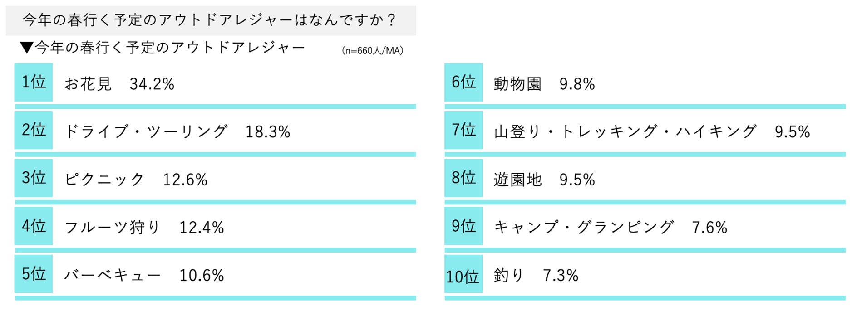This screenshot has height=311, width=857.
Task: Select the 動物園 9.8% entry
Action: 544,84
